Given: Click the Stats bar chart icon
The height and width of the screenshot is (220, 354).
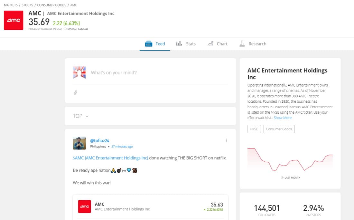Looking at the screenshot, I should click(x=179, y=43).
